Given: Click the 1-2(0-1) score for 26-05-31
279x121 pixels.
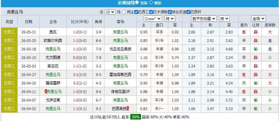Looking at the screenshot, I should tap(80, 32).
